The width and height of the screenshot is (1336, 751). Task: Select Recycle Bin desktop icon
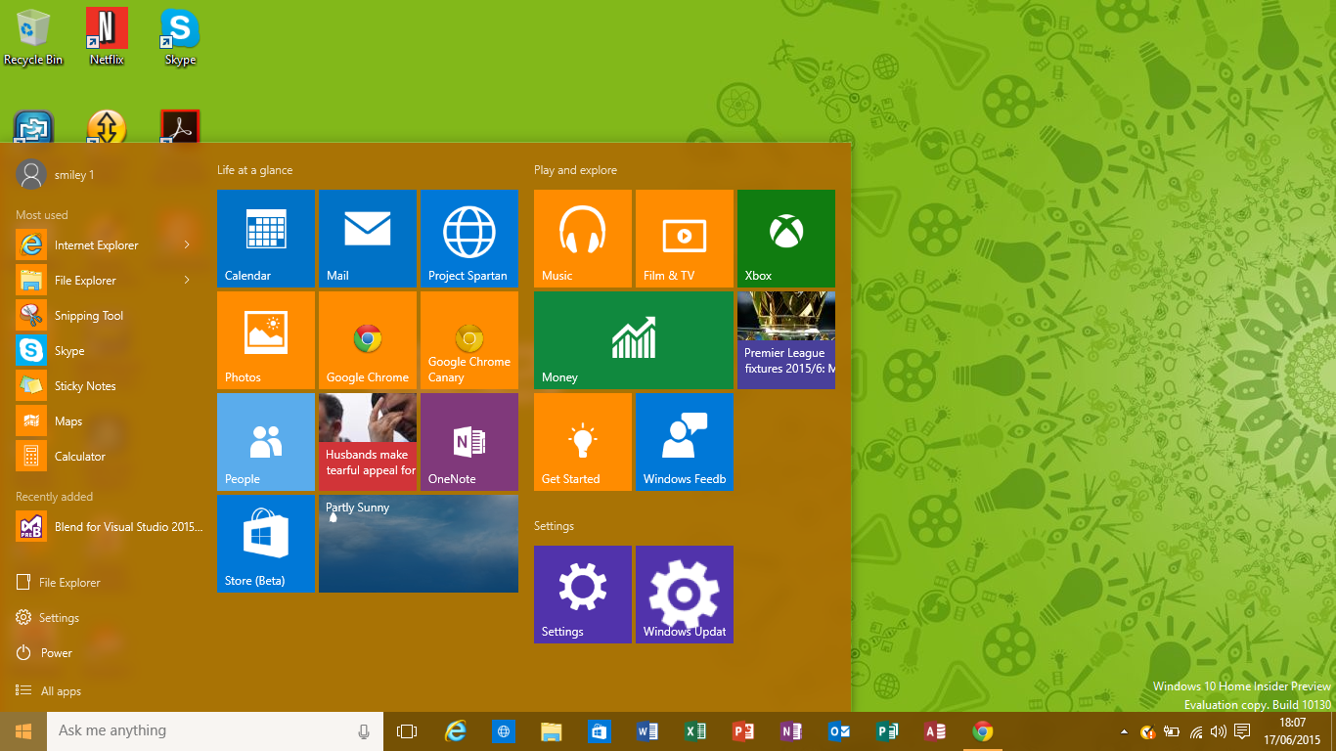[33, 37]
